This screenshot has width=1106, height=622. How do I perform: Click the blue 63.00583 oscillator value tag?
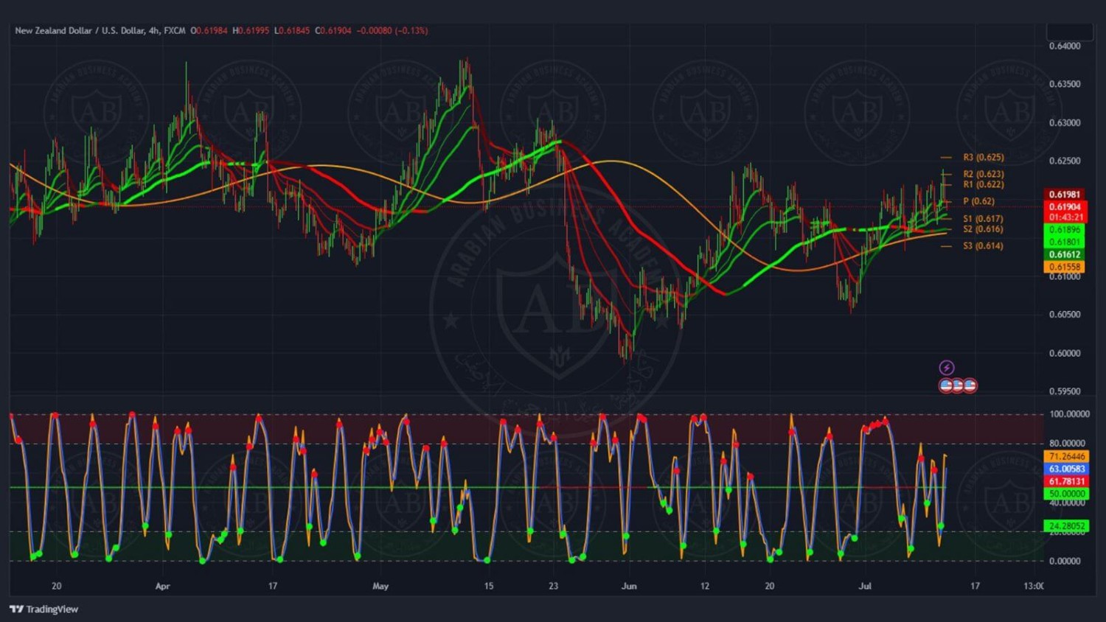tap(1067, 469)
